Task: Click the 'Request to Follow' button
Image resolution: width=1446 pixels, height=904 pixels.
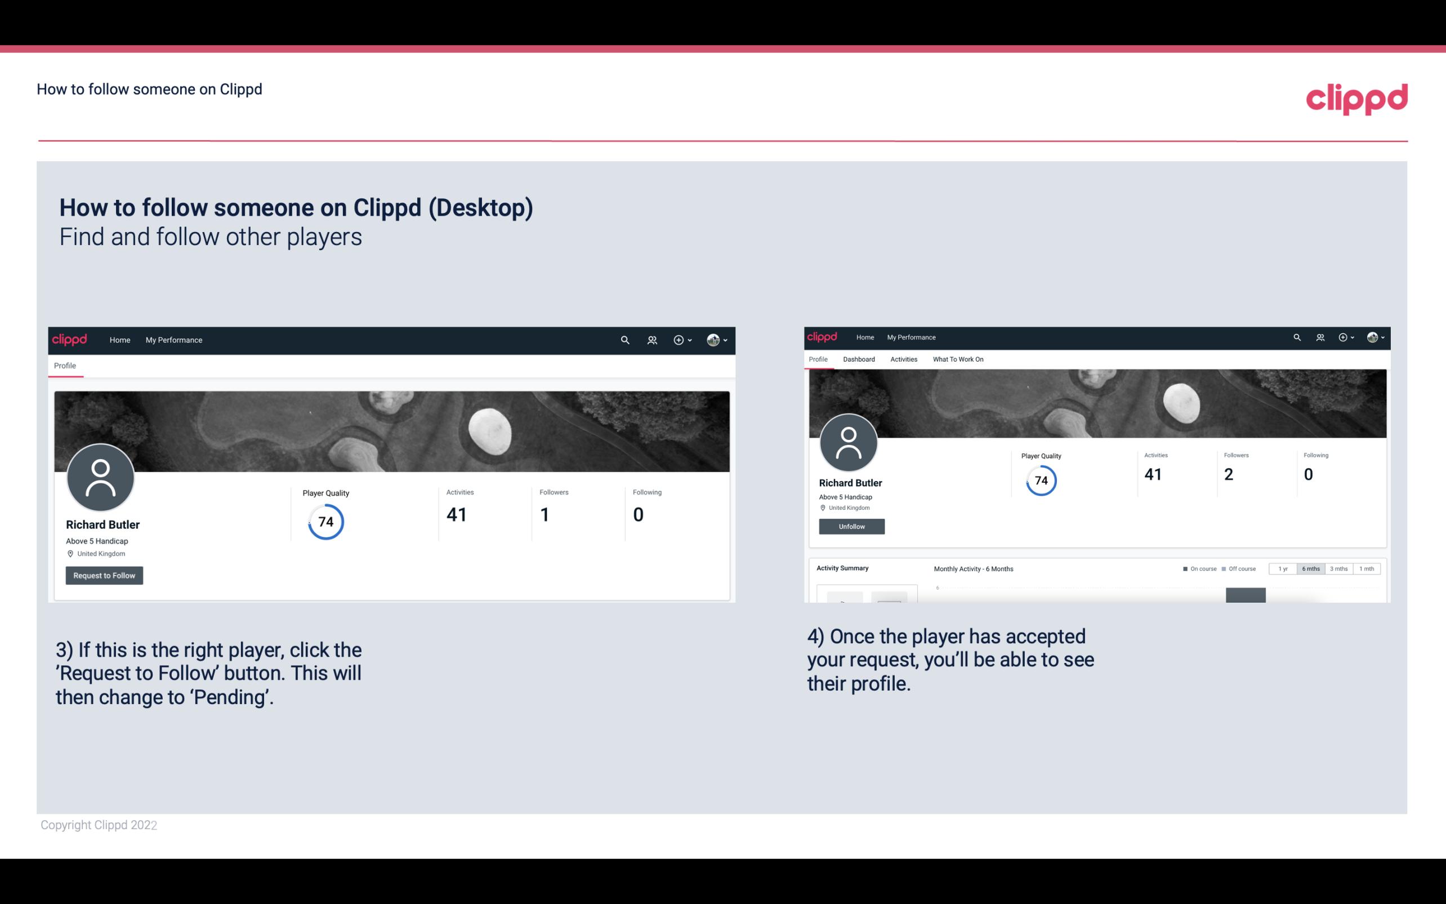Action: tap(104, 575)
